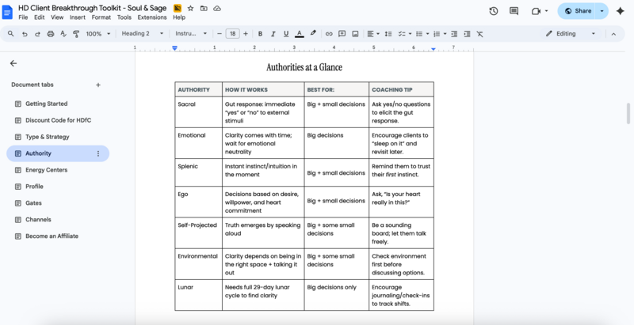This screenshot has width=634, height=325.
Task: Click the clear formatting icon
Action: [480, 34]
